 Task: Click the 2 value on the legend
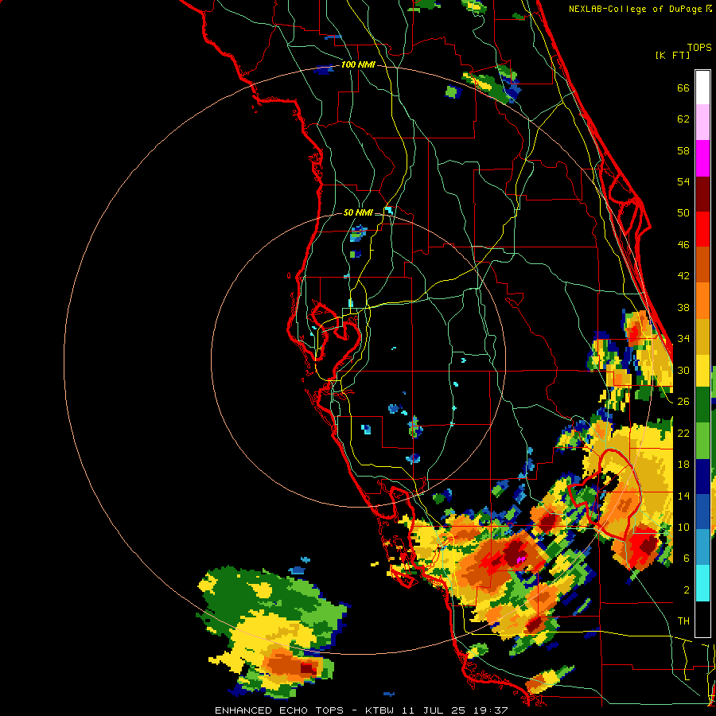[686, 590]
